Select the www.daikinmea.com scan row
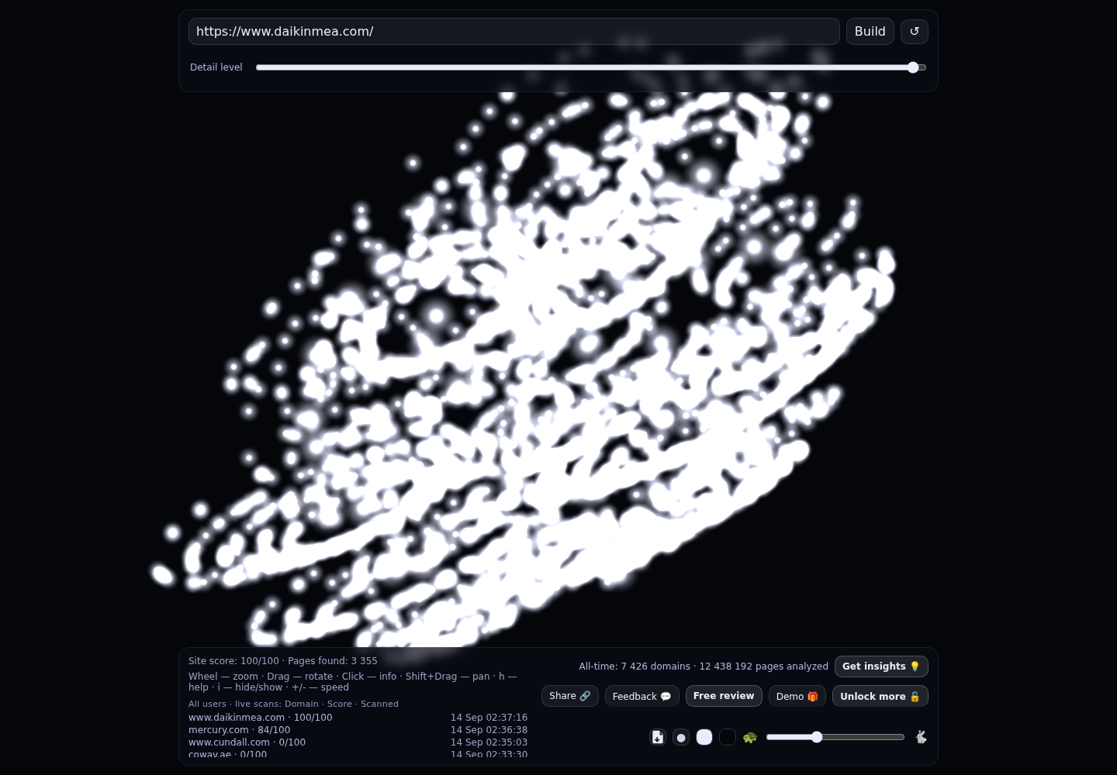Screen dimensions: 1117x775 [358, 718]
